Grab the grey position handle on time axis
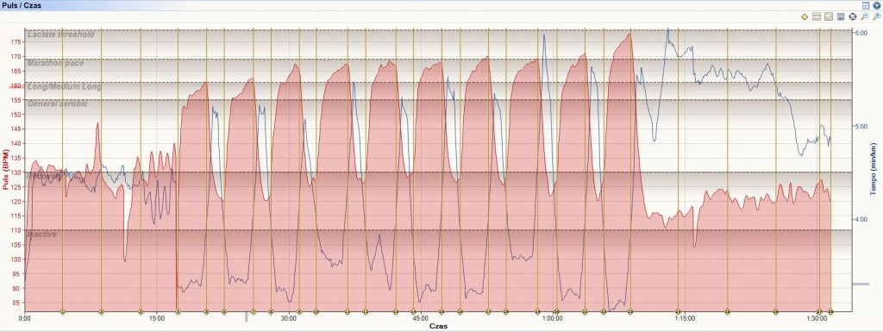883x332 pixels. [x=246, y=316]
